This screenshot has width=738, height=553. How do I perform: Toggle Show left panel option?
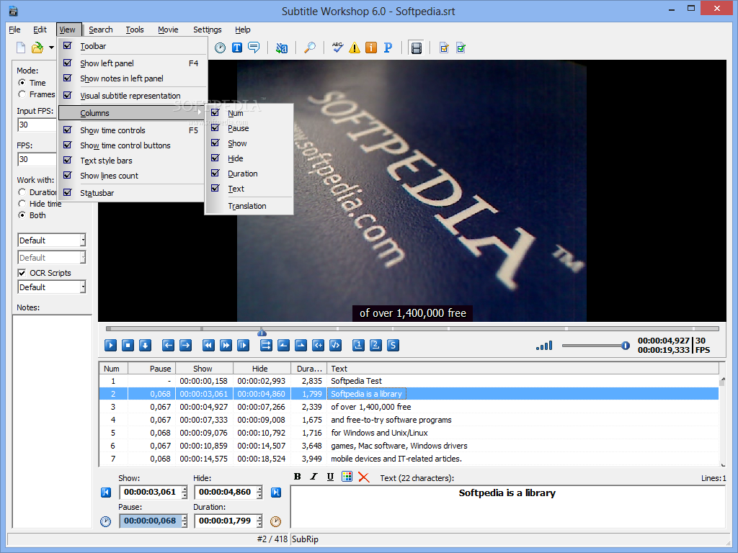(133, 63)
